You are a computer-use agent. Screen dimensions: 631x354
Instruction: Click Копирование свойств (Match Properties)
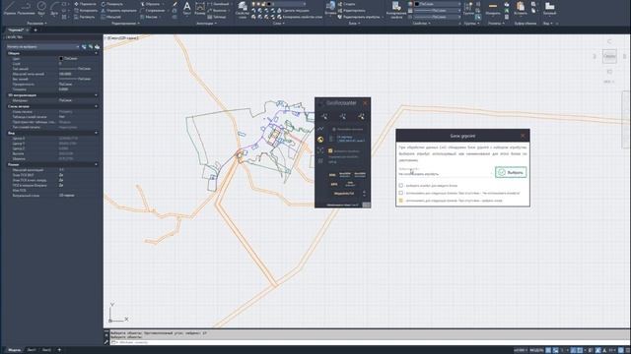396,10
